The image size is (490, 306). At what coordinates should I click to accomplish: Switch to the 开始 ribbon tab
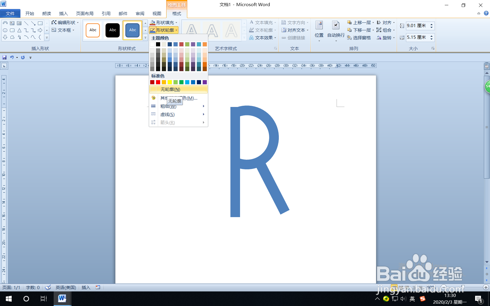29,13
